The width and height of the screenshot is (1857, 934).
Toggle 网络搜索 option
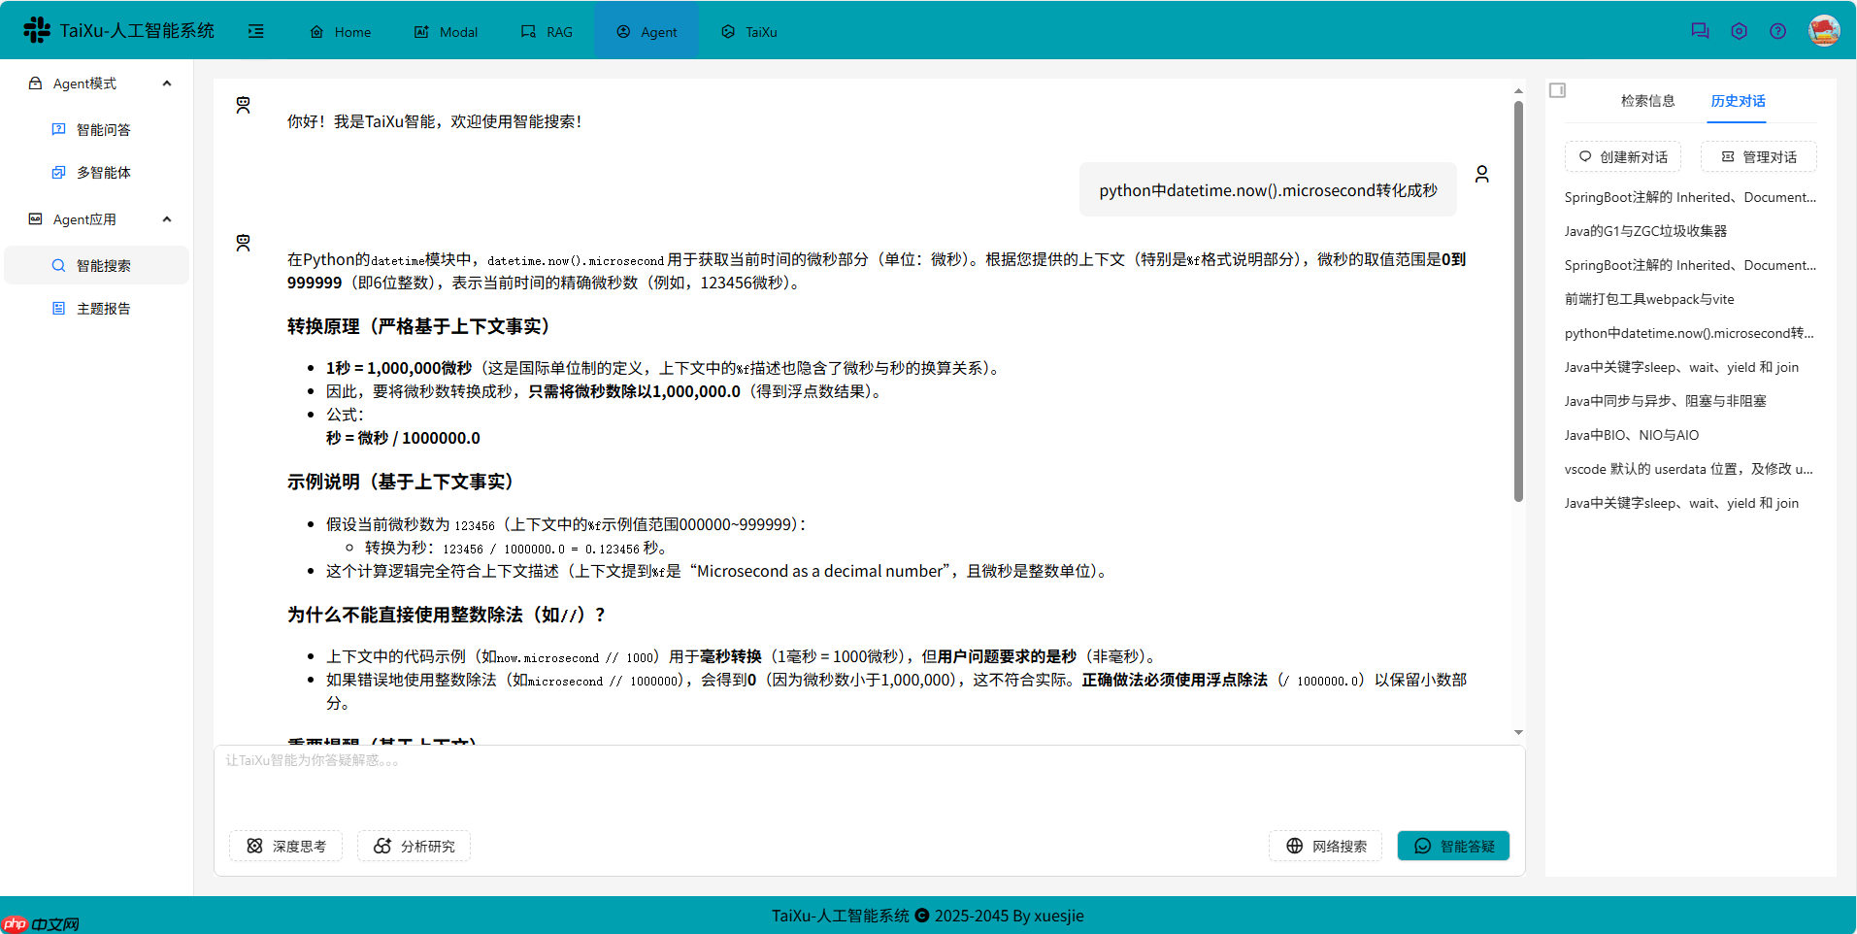click(x=1325, y=845)
